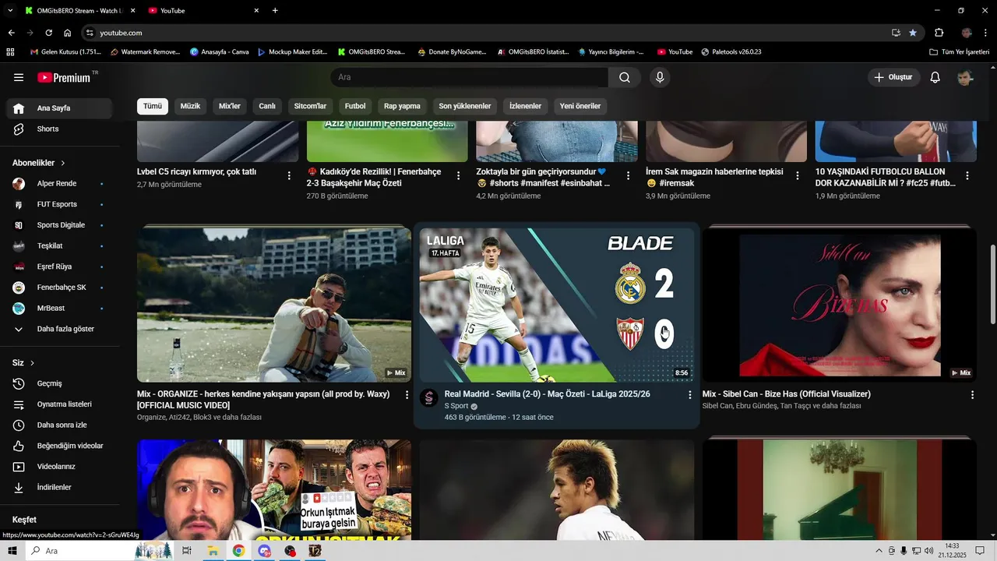Expand Daha fazla göster subscriptions
The height and width of the screenshot is (561, 997).
click(59, 329)
